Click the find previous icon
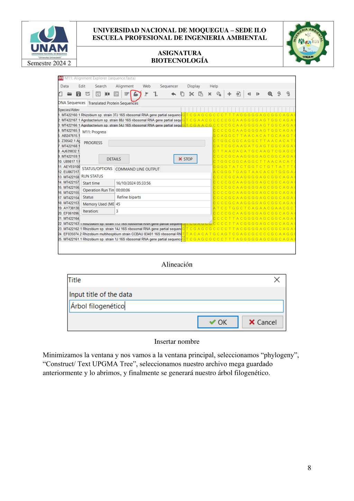This screenshot has width=354, height=501. click(279, 94)
